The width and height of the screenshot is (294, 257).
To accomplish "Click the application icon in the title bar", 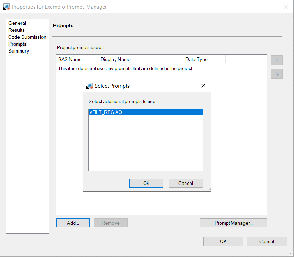I will (x=6, y=7).
